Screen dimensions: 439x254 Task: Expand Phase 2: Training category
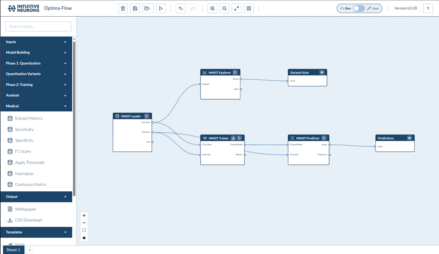pos(36,85)
